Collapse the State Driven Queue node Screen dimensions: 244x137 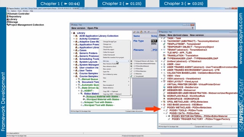click(x=77, y=88)
